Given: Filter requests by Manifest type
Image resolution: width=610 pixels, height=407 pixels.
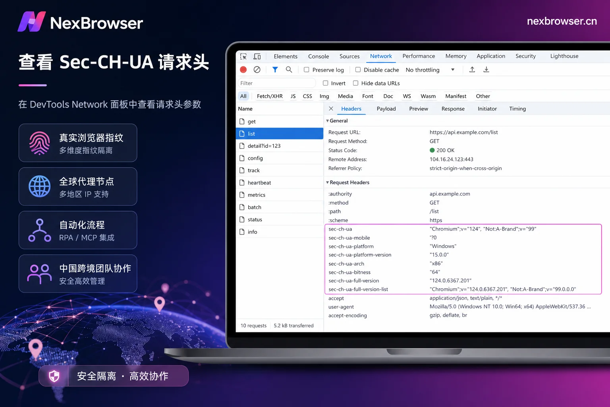Looking at the screenshot, I should click(x=456, y=96).
